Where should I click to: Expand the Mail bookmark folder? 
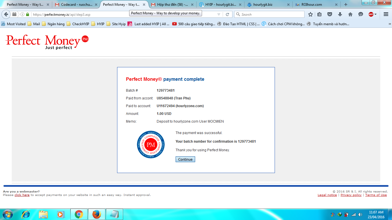tap(34, 24)
